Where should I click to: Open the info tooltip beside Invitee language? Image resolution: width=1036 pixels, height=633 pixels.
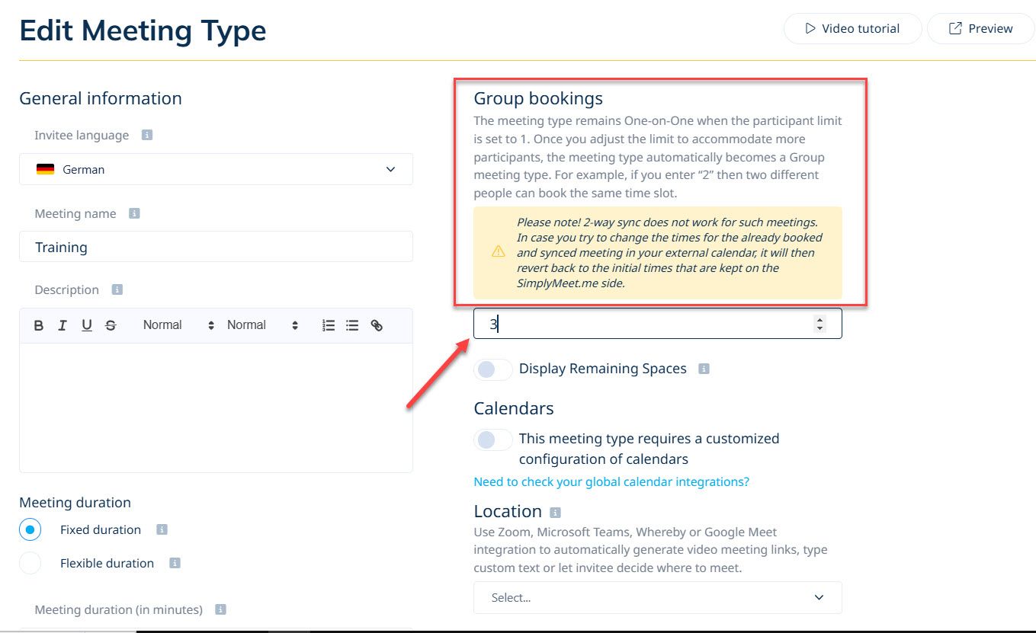coord(146,134)
